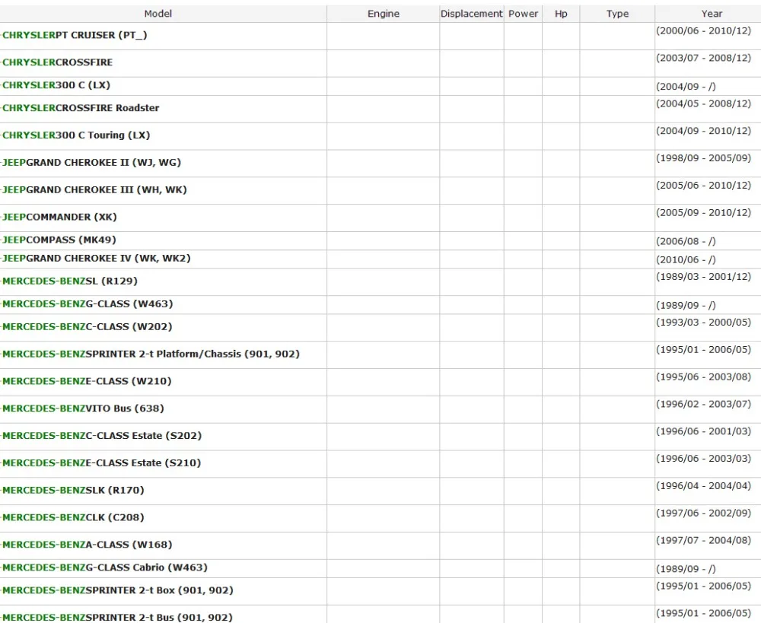The height and width of the screenshot is (623, 761).
Task: Click the Model column header
Action: point(158,14)
